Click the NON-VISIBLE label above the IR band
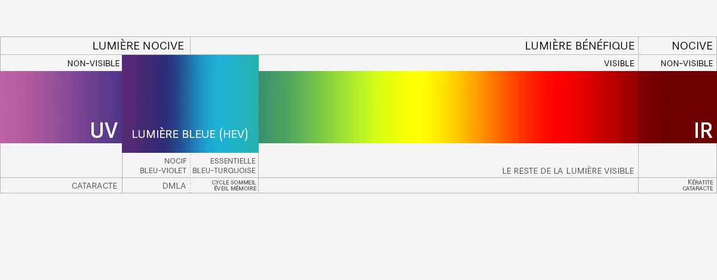 coord(687,63)
